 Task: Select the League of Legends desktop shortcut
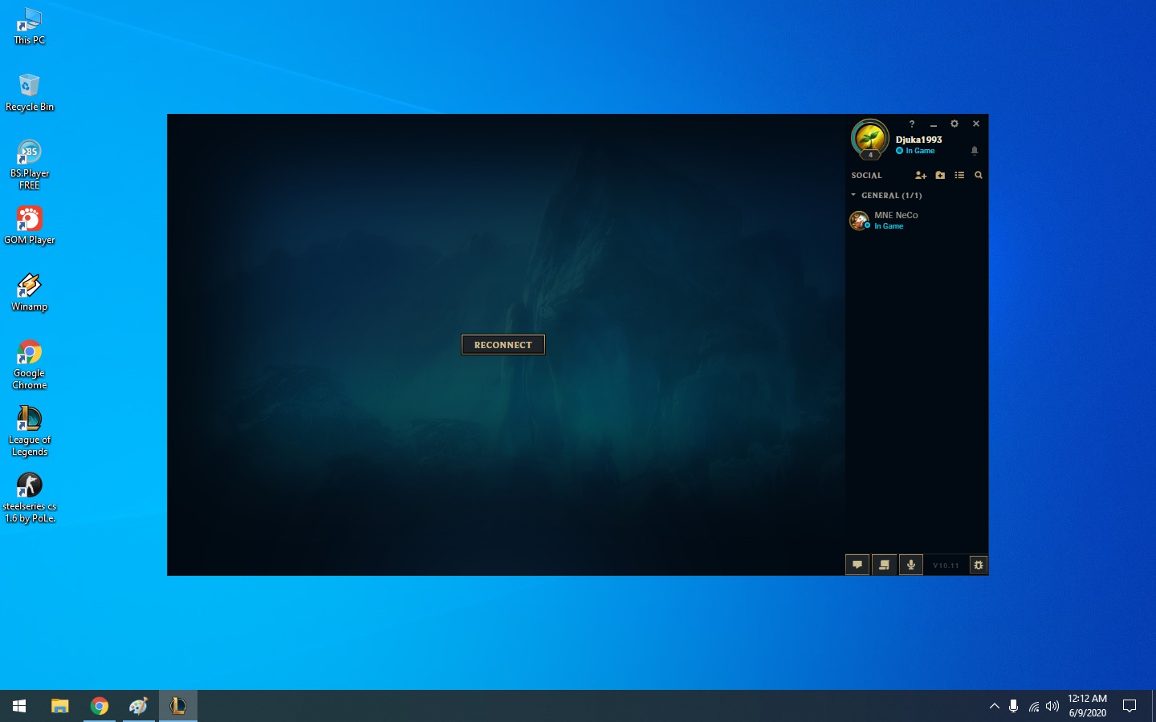click(x=30, y=431)
